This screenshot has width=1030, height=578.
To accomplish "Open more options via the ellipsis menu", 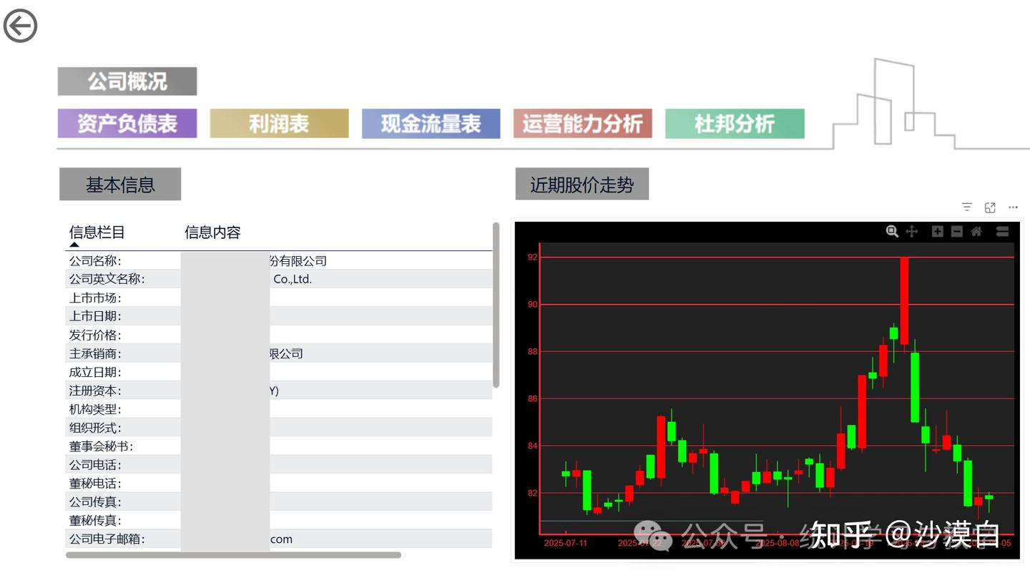I will point(1013,207).
